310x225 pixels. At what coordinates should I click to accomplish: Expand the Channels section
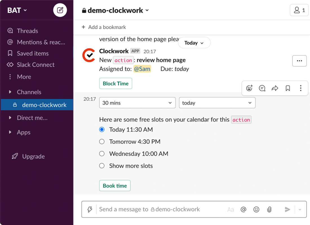[x=10, y=92]
